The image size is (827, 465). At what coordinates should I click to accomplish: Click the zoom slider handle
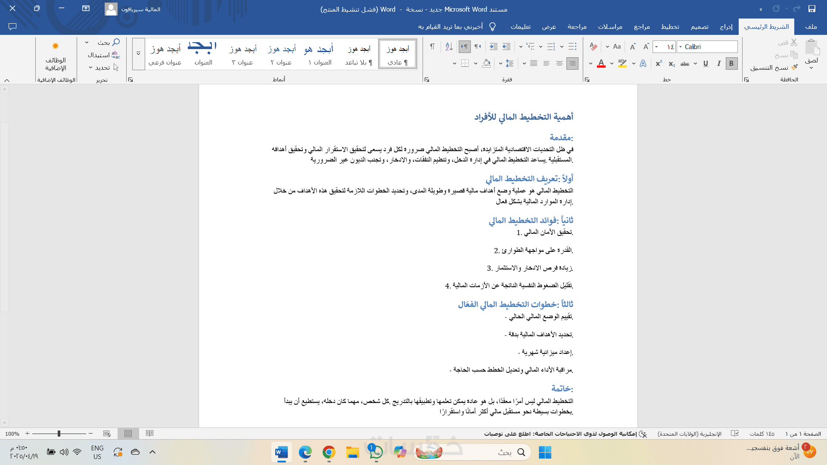click(59, 434)
